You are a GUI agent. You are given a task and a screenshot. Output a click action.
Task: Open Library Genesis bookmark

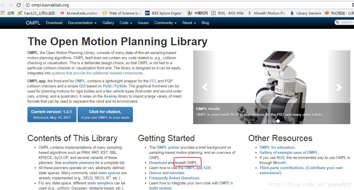[306, 13]
